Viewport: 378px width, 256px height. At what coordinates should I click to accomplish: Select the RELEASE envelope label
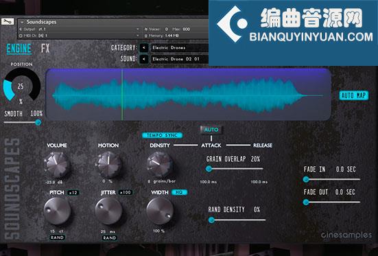click(x=263, y=146)
